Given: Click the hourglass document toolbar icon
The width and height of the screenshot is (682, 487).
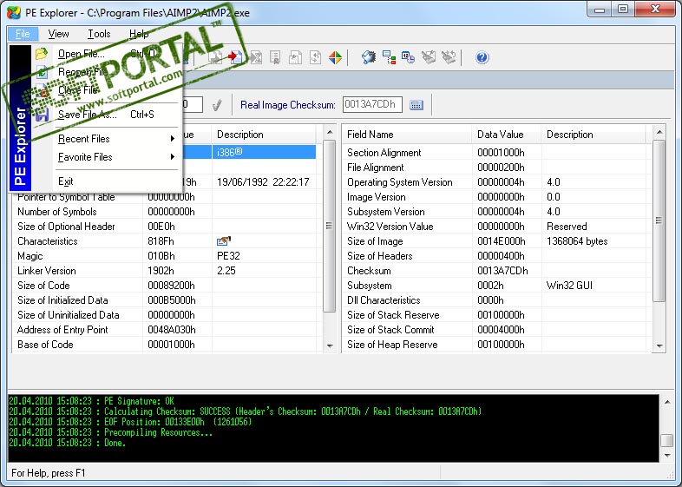Looking at the screenshot, I should 256,57.
